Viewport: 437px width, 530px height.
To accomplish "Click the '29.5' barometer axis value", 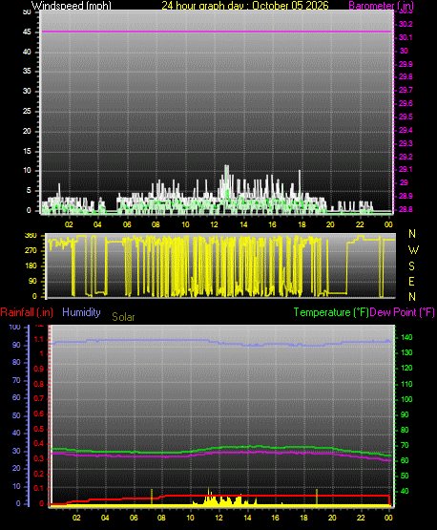I will (406, 117).
